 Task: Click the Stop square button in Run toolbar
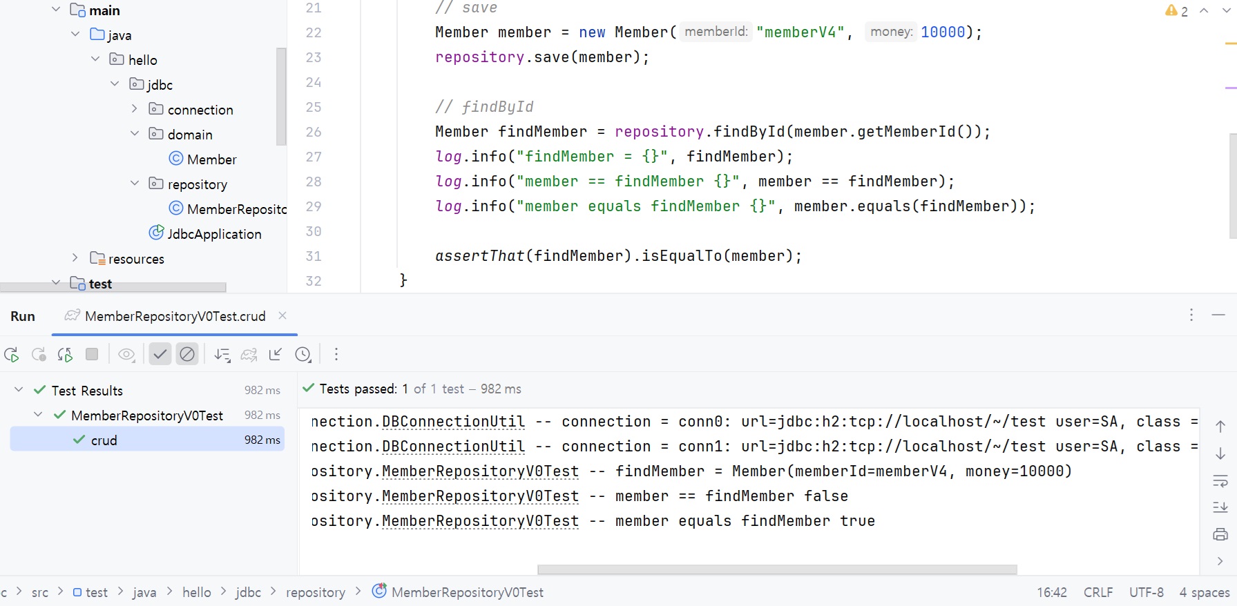click(x=92, y=354)
